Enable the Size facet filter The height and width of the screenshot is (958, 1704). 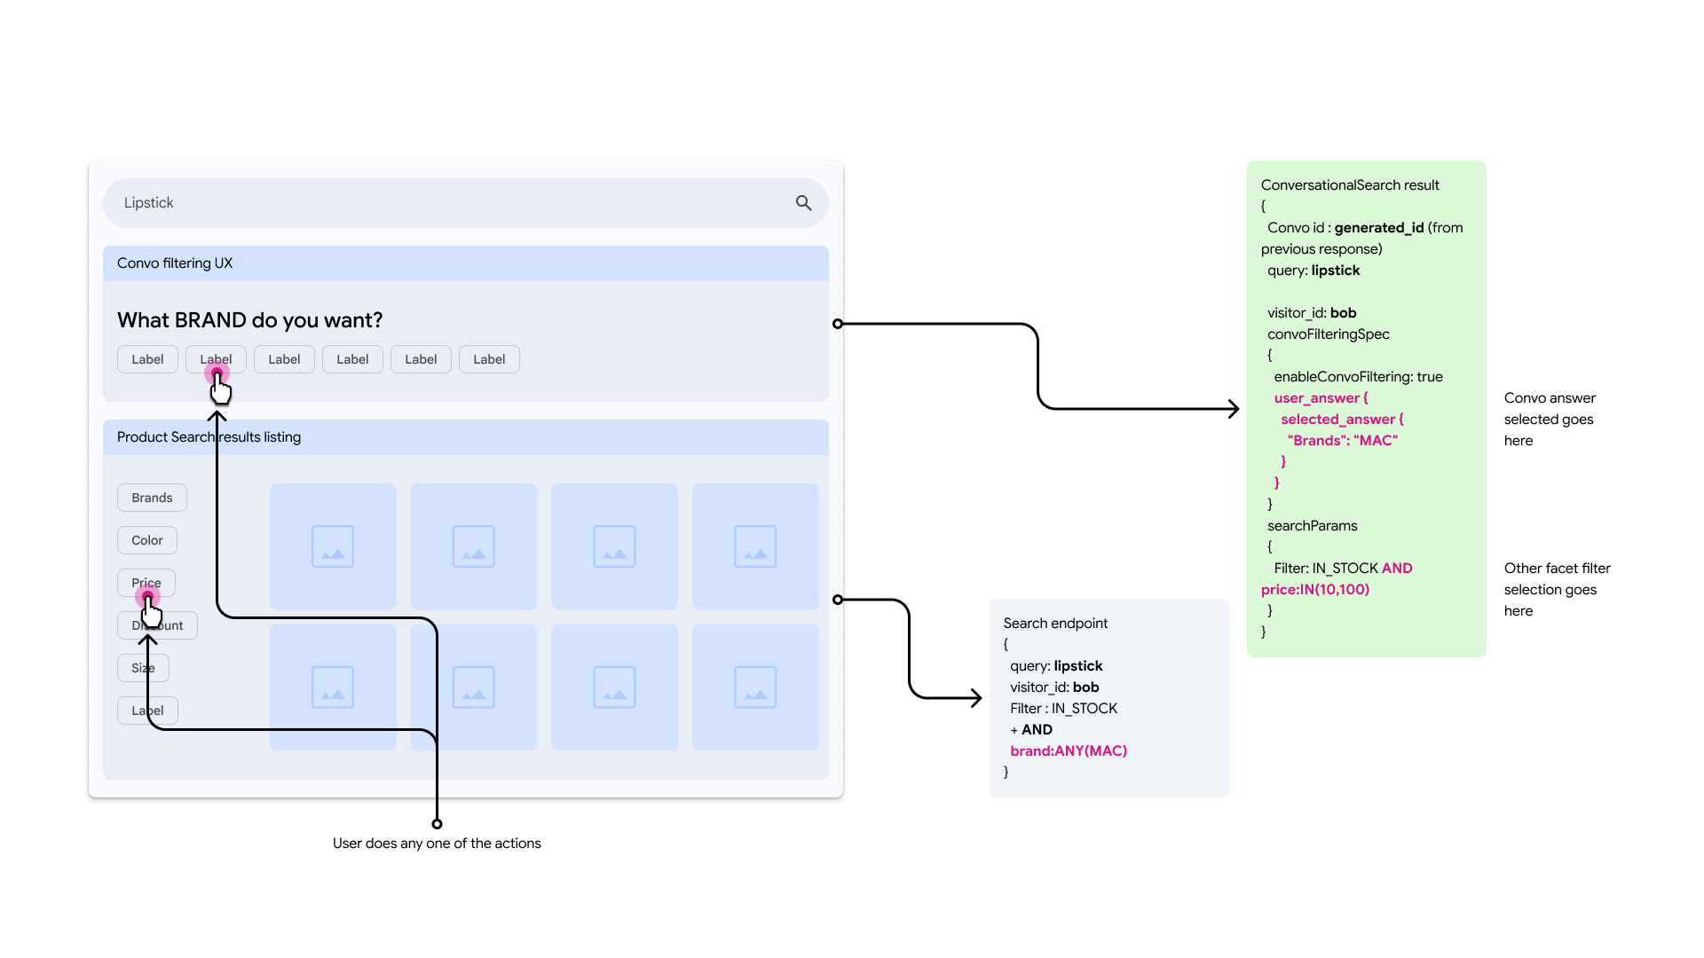pos(142,667)
